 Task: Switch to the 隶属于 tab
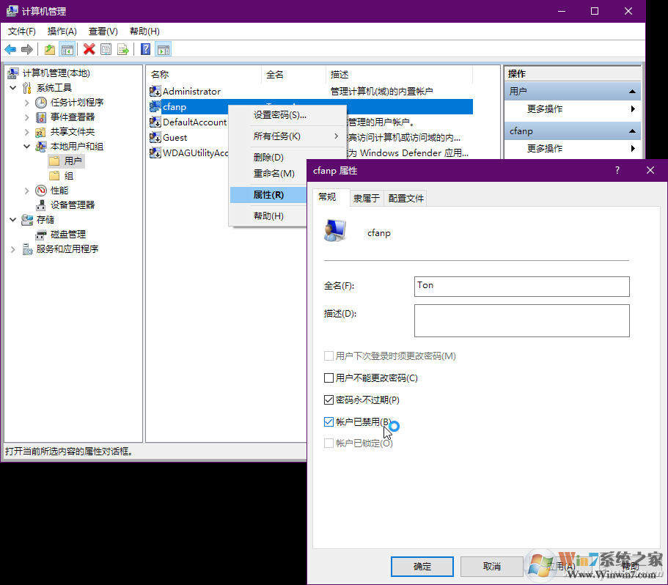click(365, 197)
